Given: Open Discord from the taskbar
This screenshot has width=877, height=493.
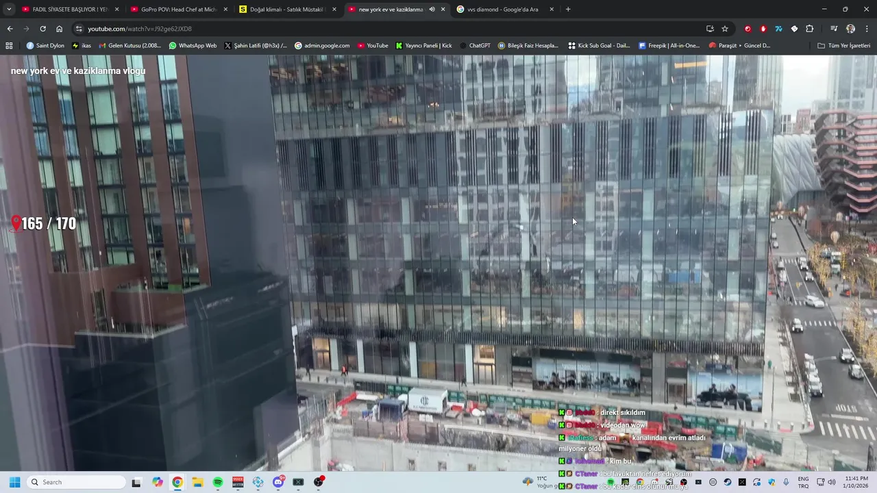Looking at the screenshot, I should click(278, 482).
